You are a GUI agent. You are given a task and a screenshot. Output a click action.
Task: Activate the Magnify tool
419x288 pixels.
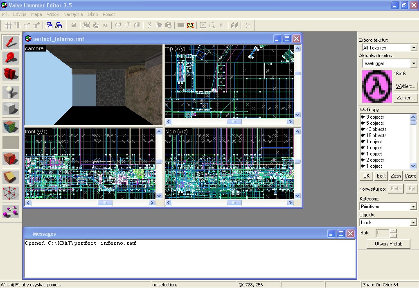[11, 58]
